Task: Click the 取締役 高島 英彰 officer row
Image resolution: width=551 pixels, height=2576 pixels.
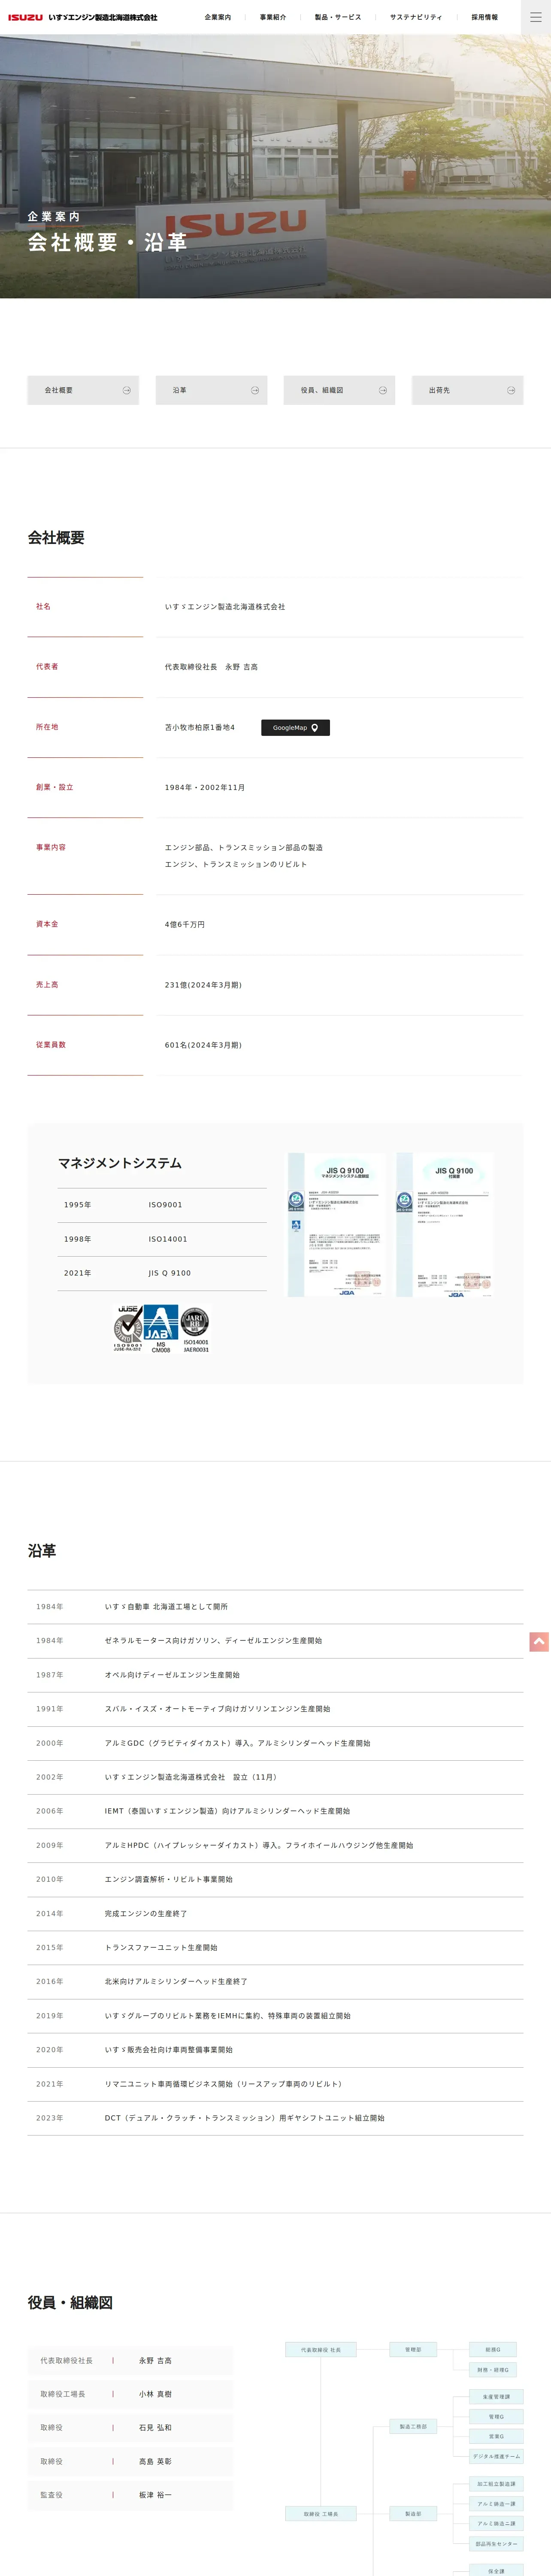Action: pos(130,2461)
